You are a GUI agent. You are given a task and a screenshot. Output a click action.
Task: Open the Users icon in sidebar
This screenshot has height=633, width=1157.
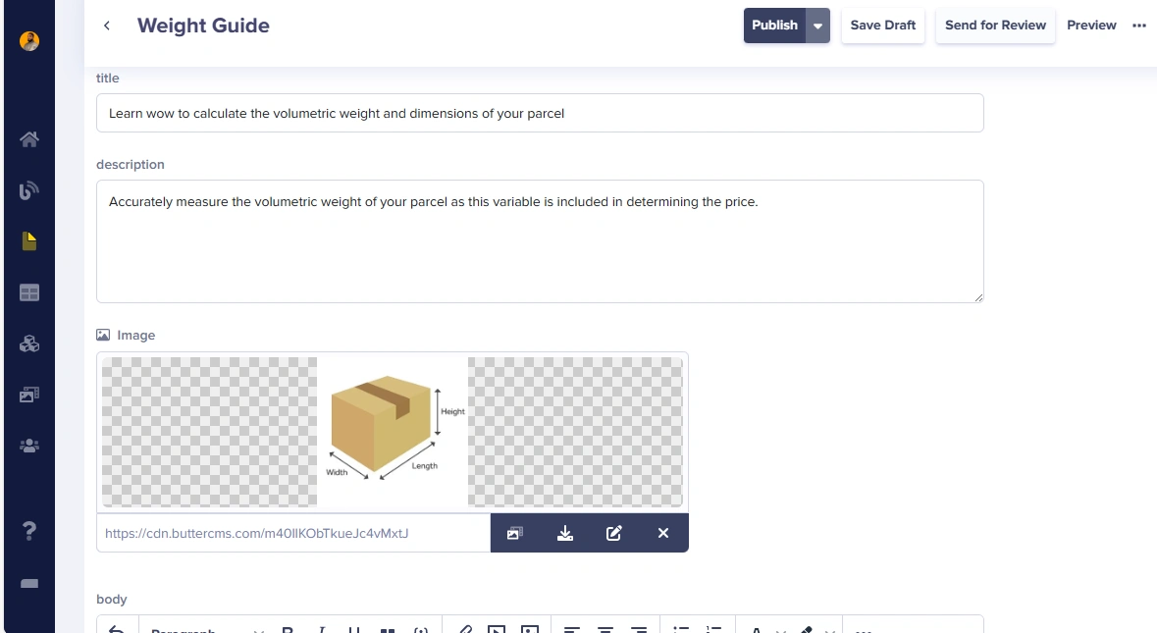[29, 446]
